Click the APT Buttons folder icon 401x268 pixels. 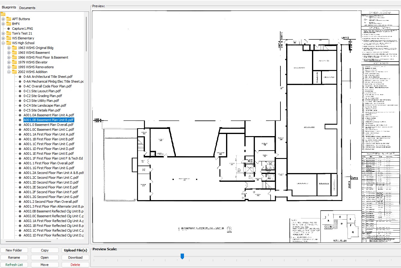[8, 19]
